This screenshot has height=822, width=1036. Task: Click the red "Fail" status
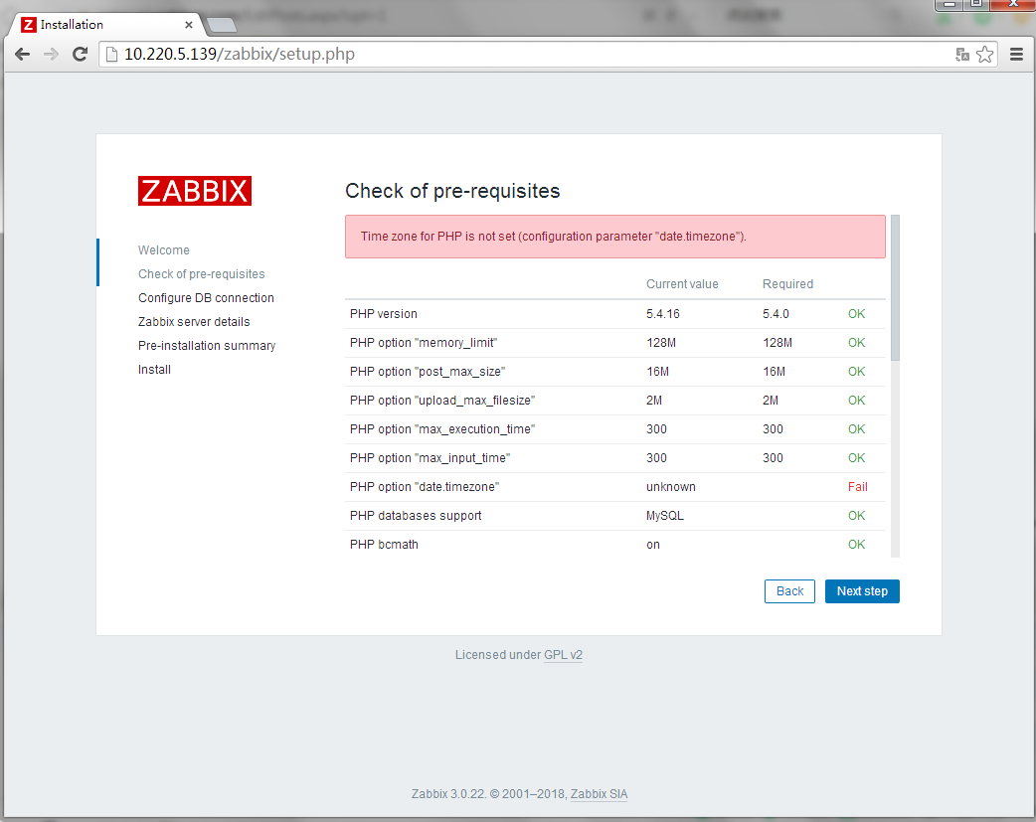tap(858, 487)
